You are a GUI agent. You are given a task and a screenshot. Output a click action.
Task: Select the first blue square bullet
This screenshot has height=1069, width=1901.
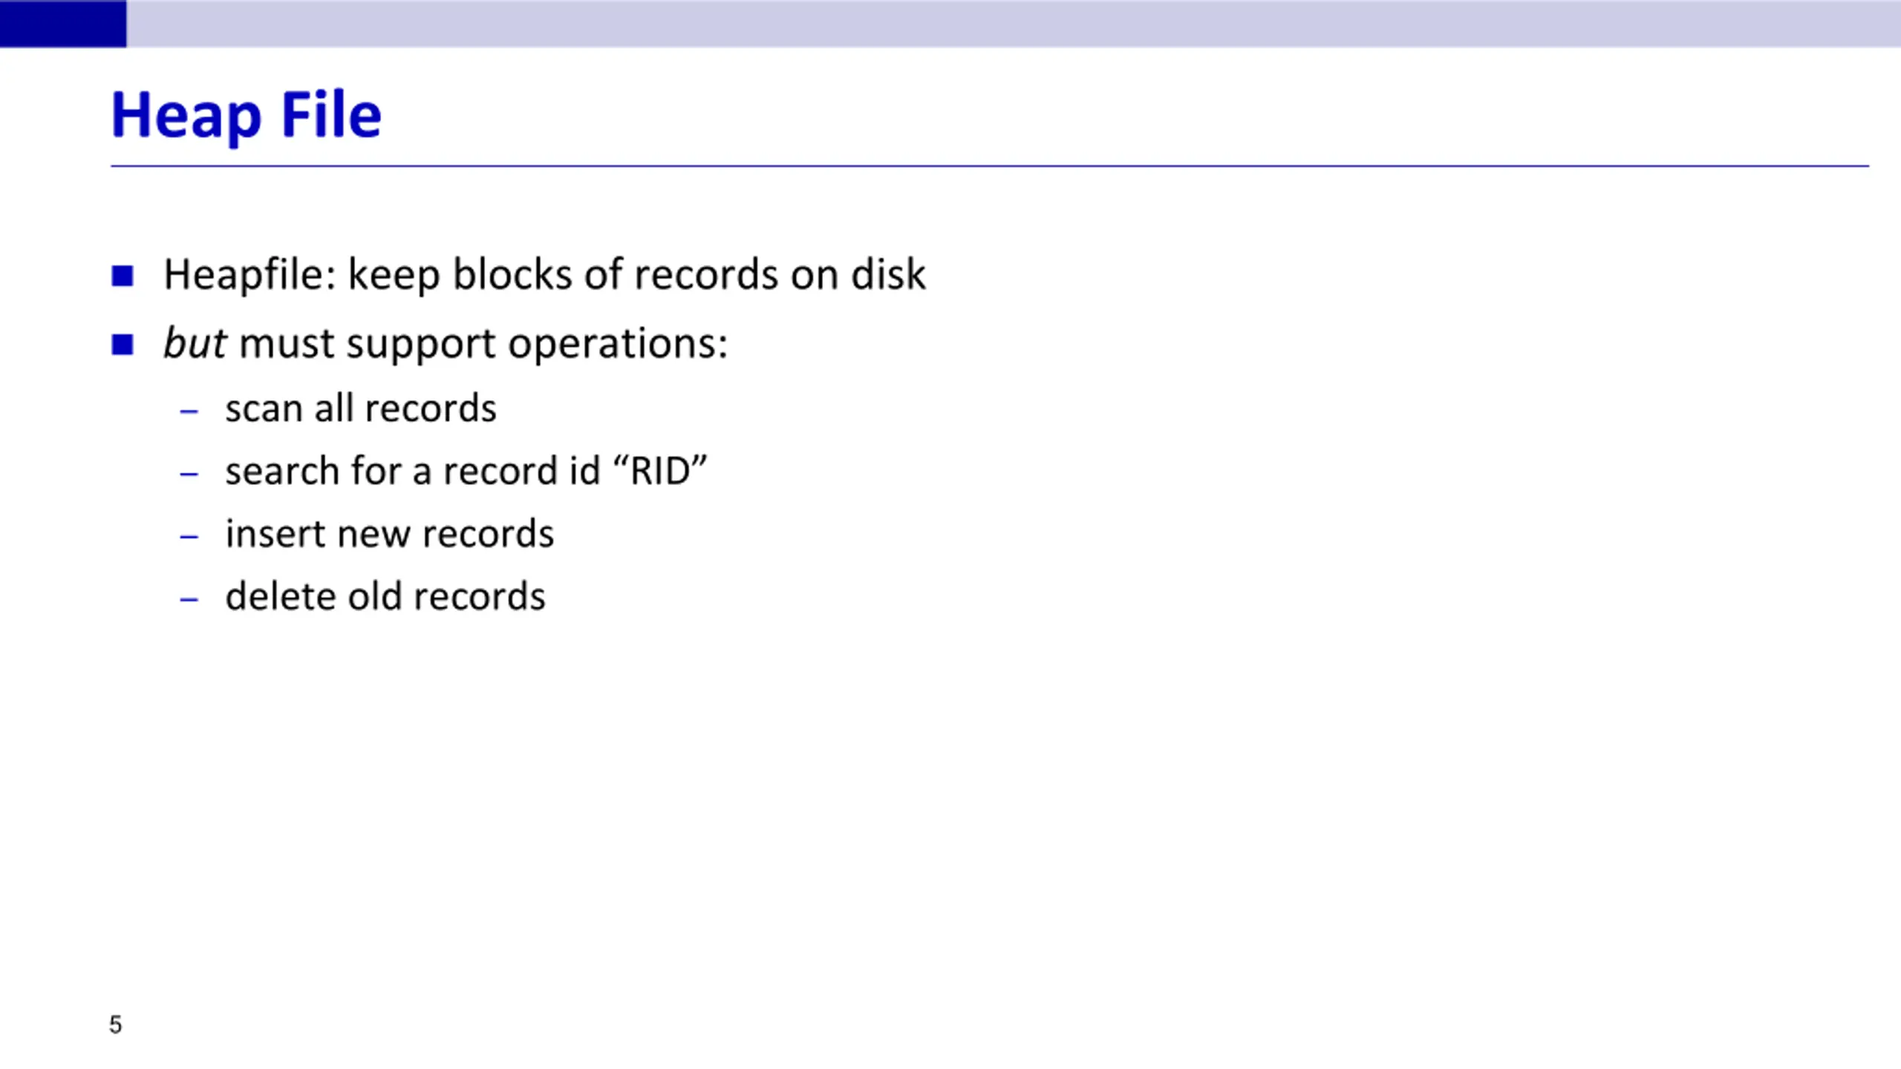(123, 276)
